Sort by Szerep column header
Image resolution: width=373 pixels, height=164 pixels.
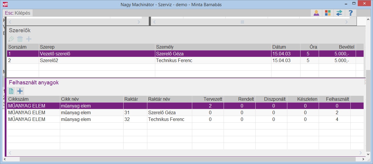tap(97, 47)
